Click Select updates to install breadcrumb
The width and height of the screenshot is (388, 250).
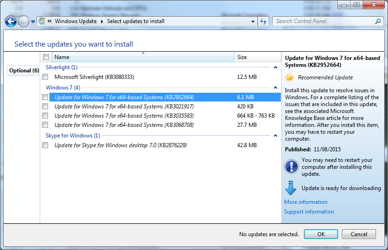(136, 21)
